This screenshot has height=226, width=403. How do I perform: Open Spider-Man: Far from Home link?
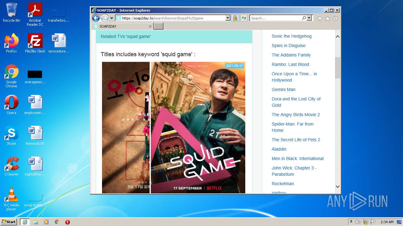click(x=292, y=127)
